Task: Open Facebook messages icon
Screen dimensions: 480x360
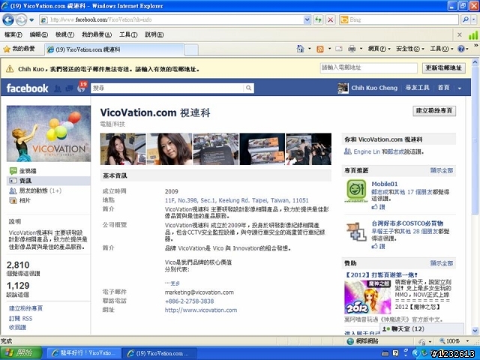Action: (70, 88)
